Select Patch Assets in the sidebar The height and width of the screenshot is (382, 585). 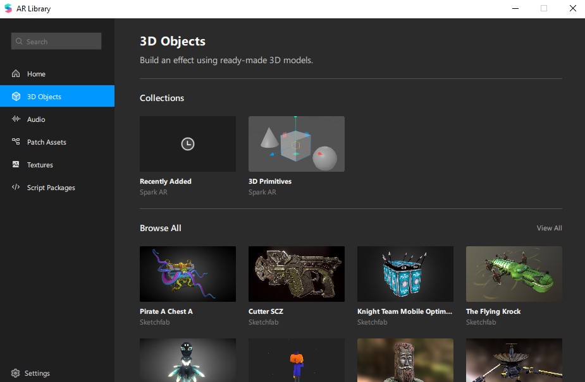pos(46,142)
